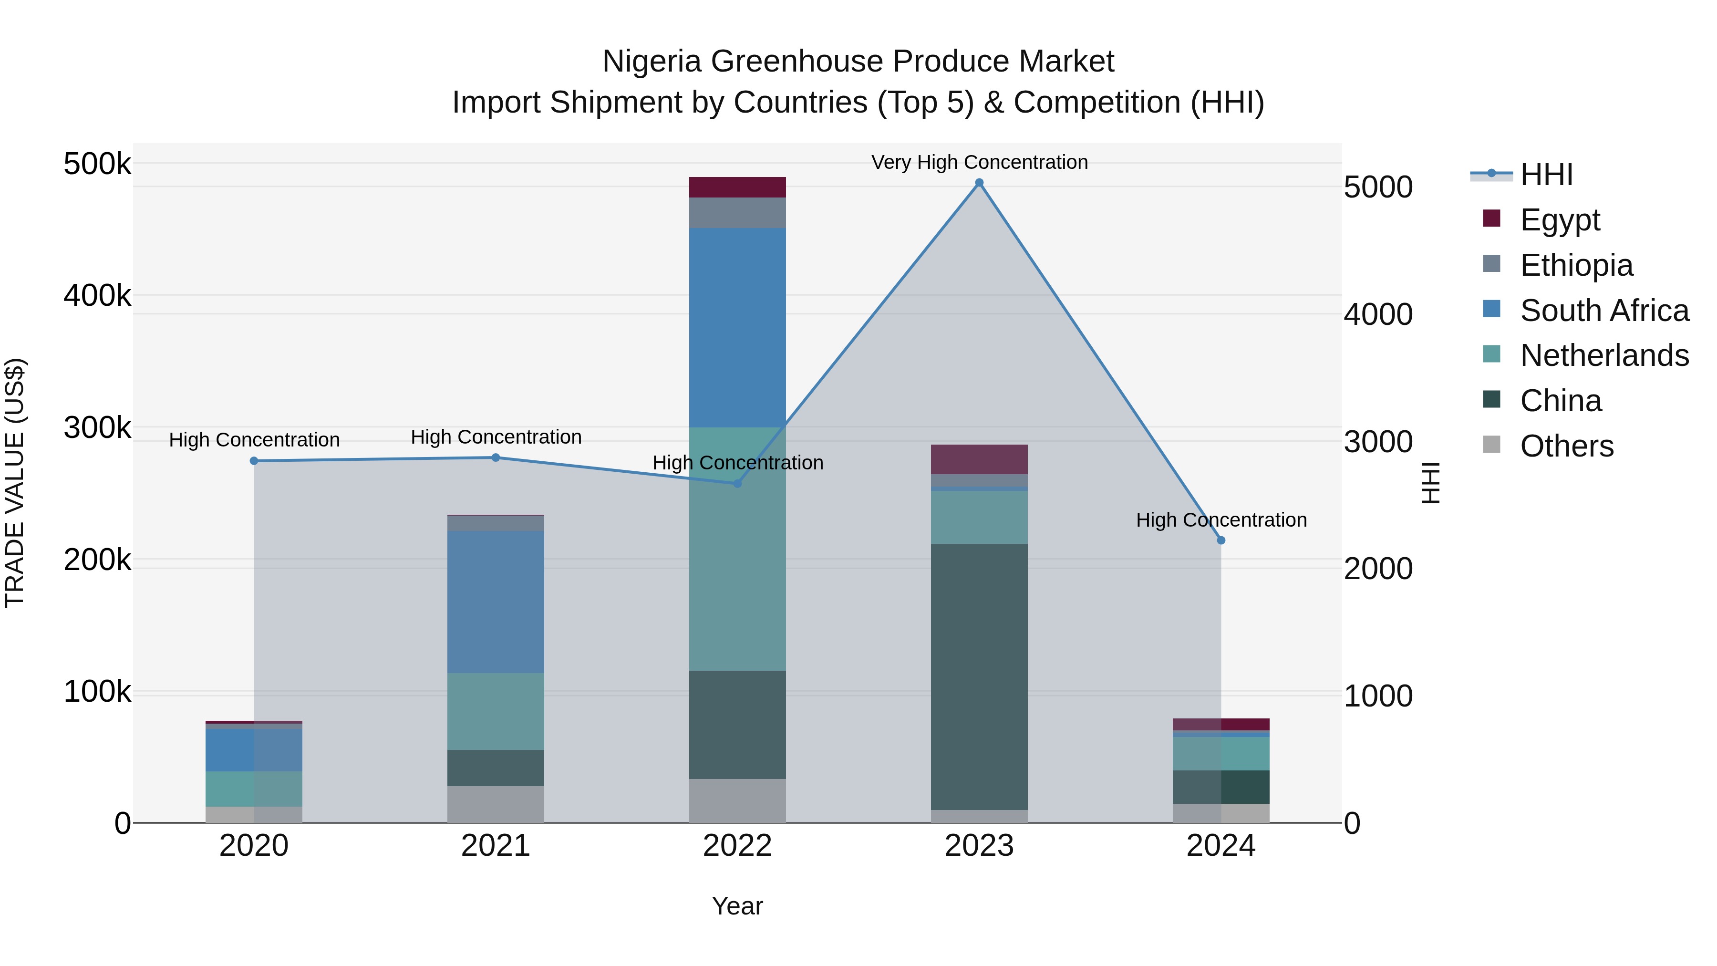Screen dimensions: 1717x966
Task: Click the Others gray legend swatch
Action: 1492,445
